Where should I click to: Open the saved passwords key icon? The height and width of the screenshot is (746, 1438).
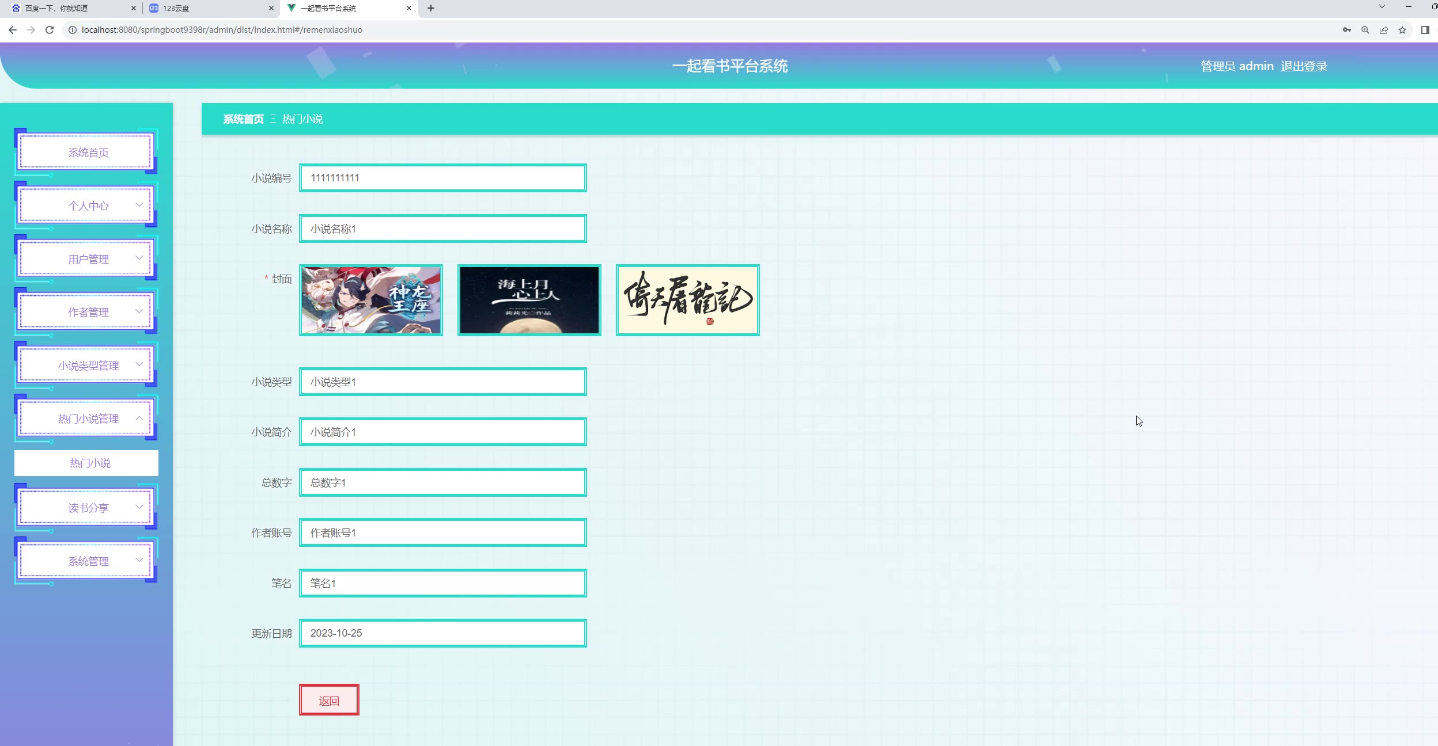(x=1347, y=30)
